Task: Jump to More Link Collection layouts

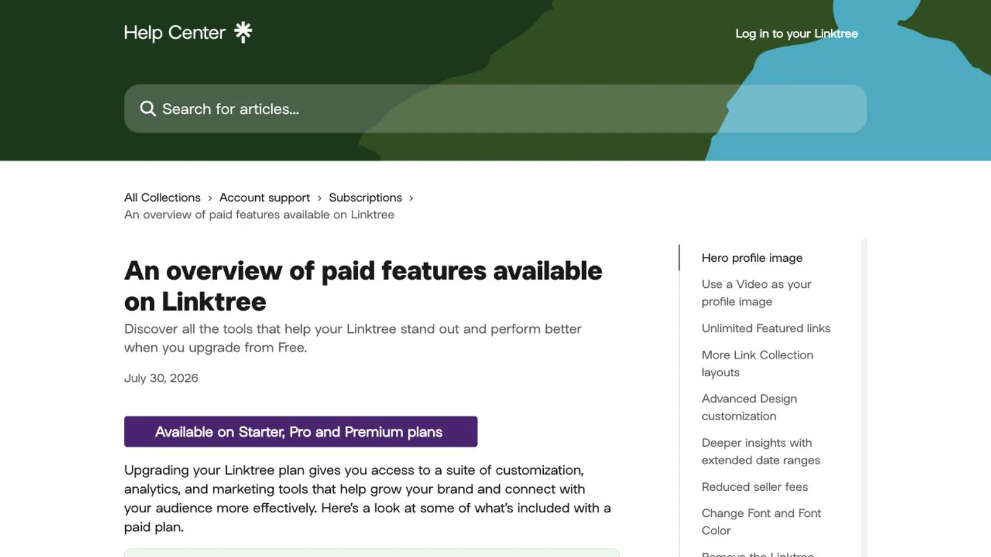Action: click(757, 363)
